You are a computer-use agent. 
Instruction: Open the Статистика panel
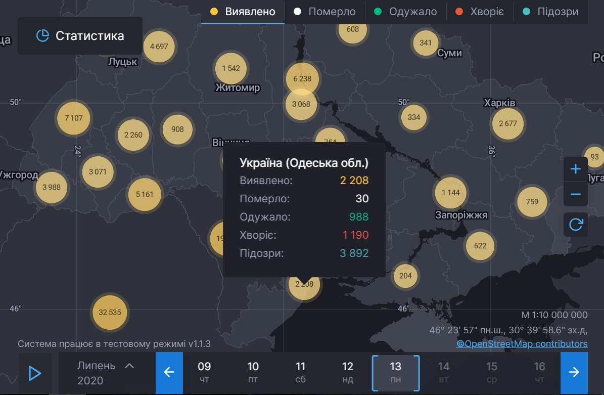pyautogui.click(x=80, y=36)
